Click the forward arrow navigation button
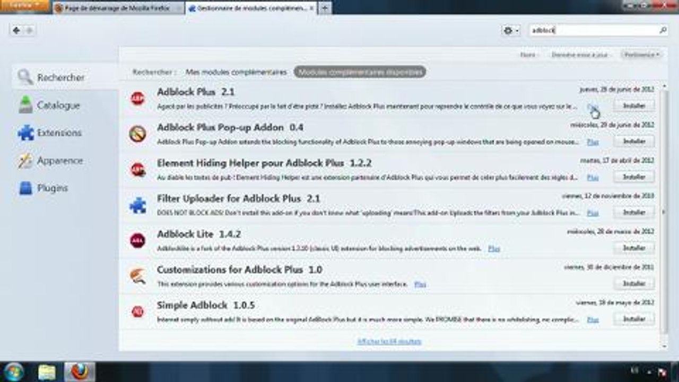Image resolution: width=679 pixels, height=382 pixels. [29, 31]
